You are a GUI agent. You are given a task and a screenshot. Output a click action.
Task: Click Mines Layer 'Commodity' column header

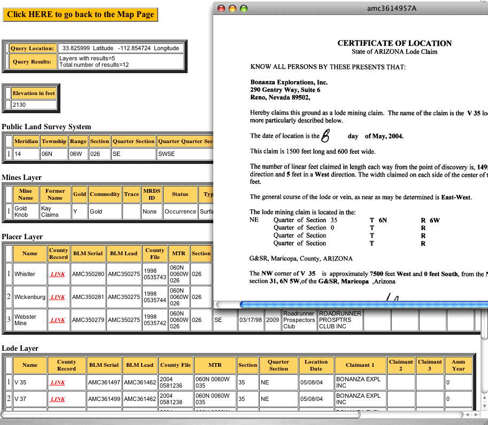click(x=105, y=194)
